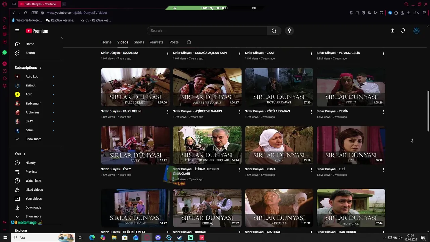Open the Reactive Resume bookmark
The width and height of the screenshot is (430, 242).
tap(61, 20)
